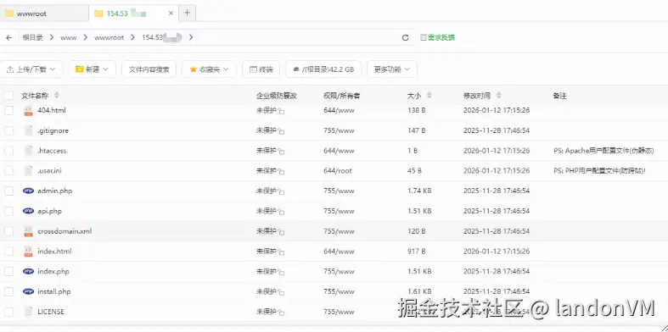
Task: Click the 404.html file icon
Action: tap(28, 110)
